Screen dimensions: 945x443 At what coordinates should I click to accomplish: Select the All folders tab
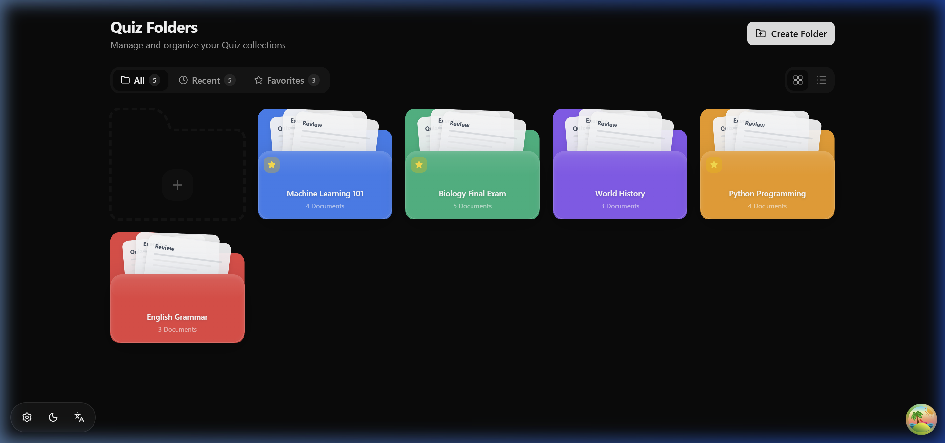click(x=139, y=80)
